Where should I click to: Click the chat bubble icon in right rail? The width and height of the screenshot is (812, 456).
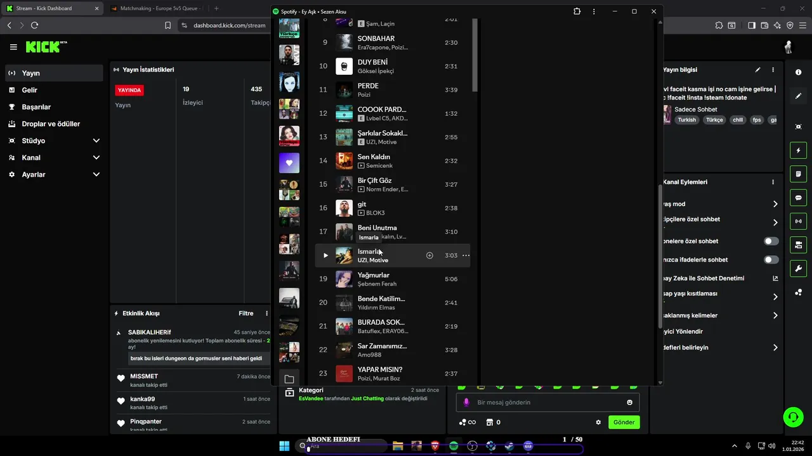click(x=798, y=198)
